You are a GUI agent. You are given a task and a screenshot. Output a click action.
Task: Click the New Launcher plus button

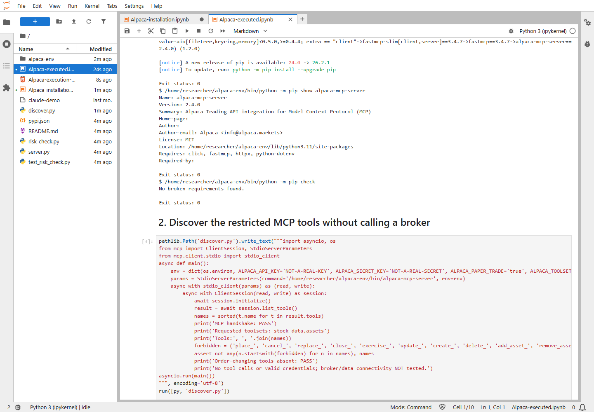35,21
